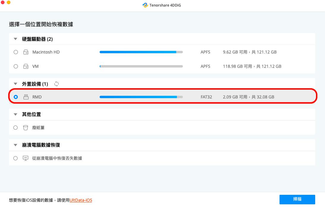Select 從崩潰電腦中恢復丟失數據 radio button

pos(15,158)
